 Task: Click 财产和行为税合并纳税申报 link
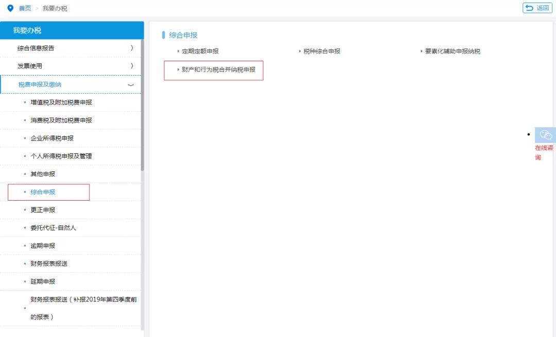[x=218, y=69]
